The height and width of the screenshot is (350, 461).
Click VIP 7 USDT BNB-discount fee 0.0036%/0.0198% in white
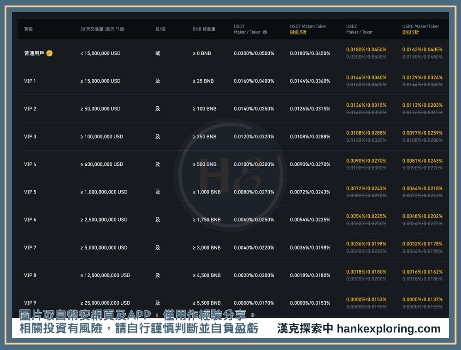pyautogui.click(x=310, y=247)
